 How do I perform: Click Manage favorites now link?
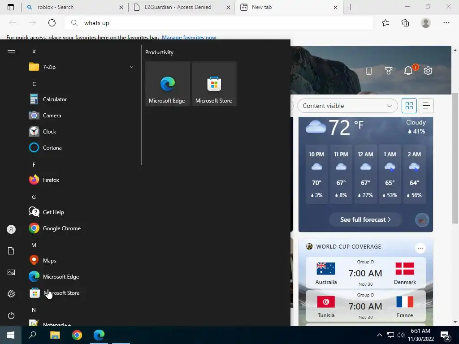tap(189, 38)
